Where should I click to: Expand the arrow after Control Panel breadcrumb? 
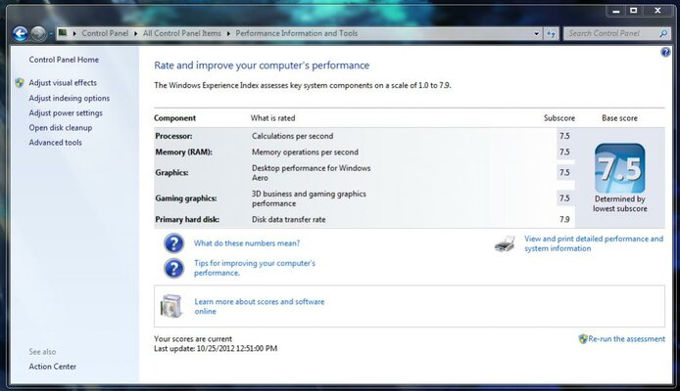136,33
